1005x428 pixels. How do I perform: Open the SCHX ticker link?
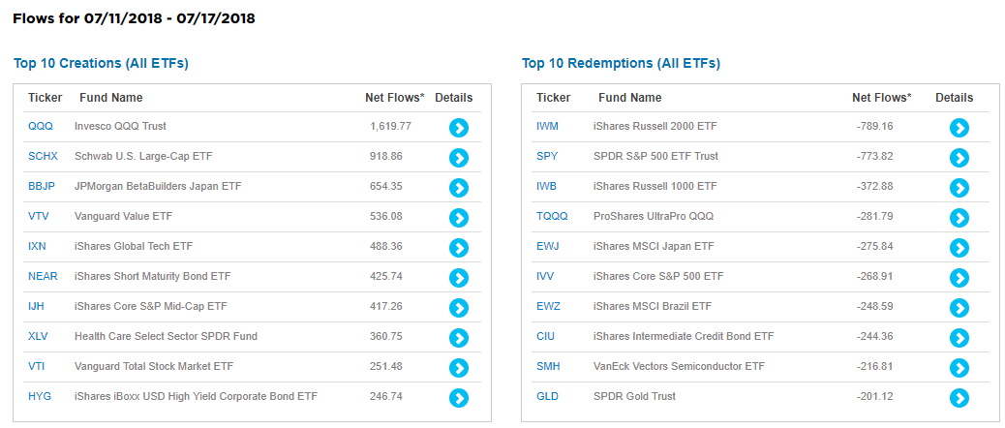(43, 156)
